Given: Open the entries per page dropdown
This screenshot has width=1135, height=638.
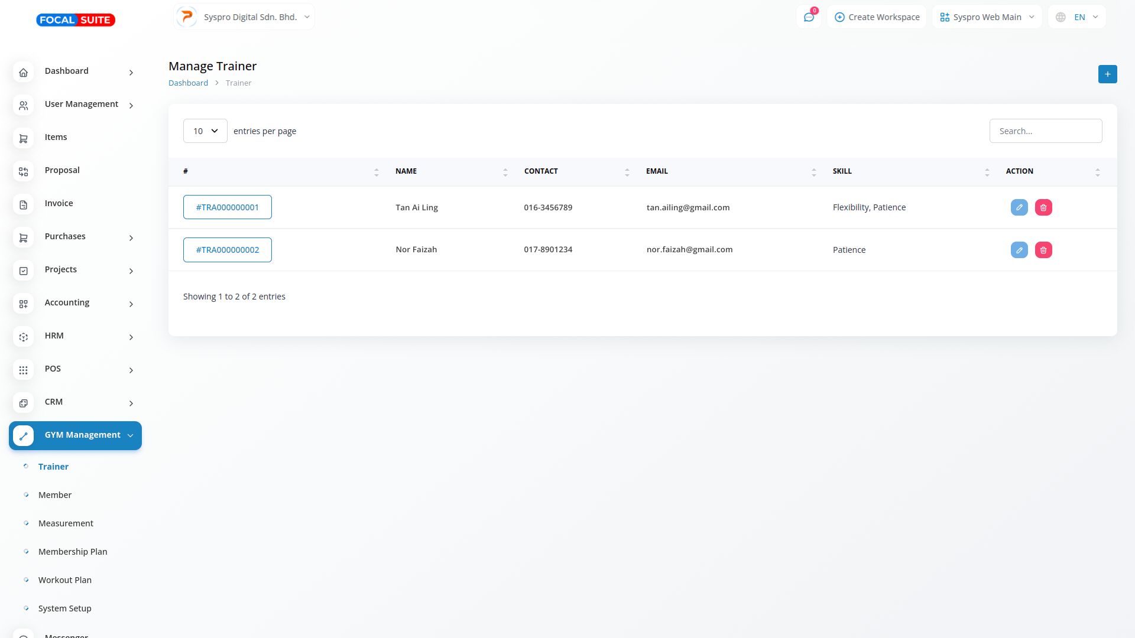Looking at the screenshot, I should tap(205, 131).
